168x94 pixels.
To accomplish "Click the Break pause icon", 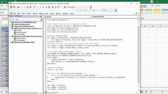I will click(x=43, y=7).
